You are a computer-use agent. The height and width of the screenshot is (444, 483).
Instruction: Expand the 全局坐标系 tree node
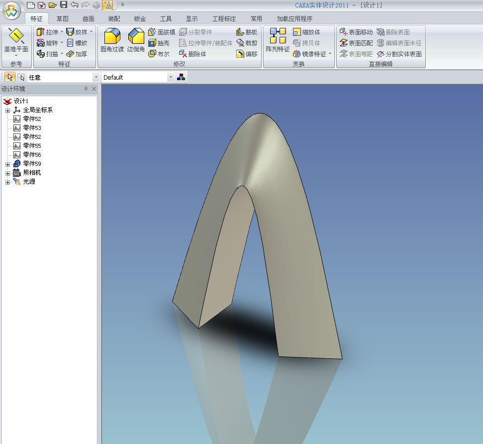click(7, 110)
